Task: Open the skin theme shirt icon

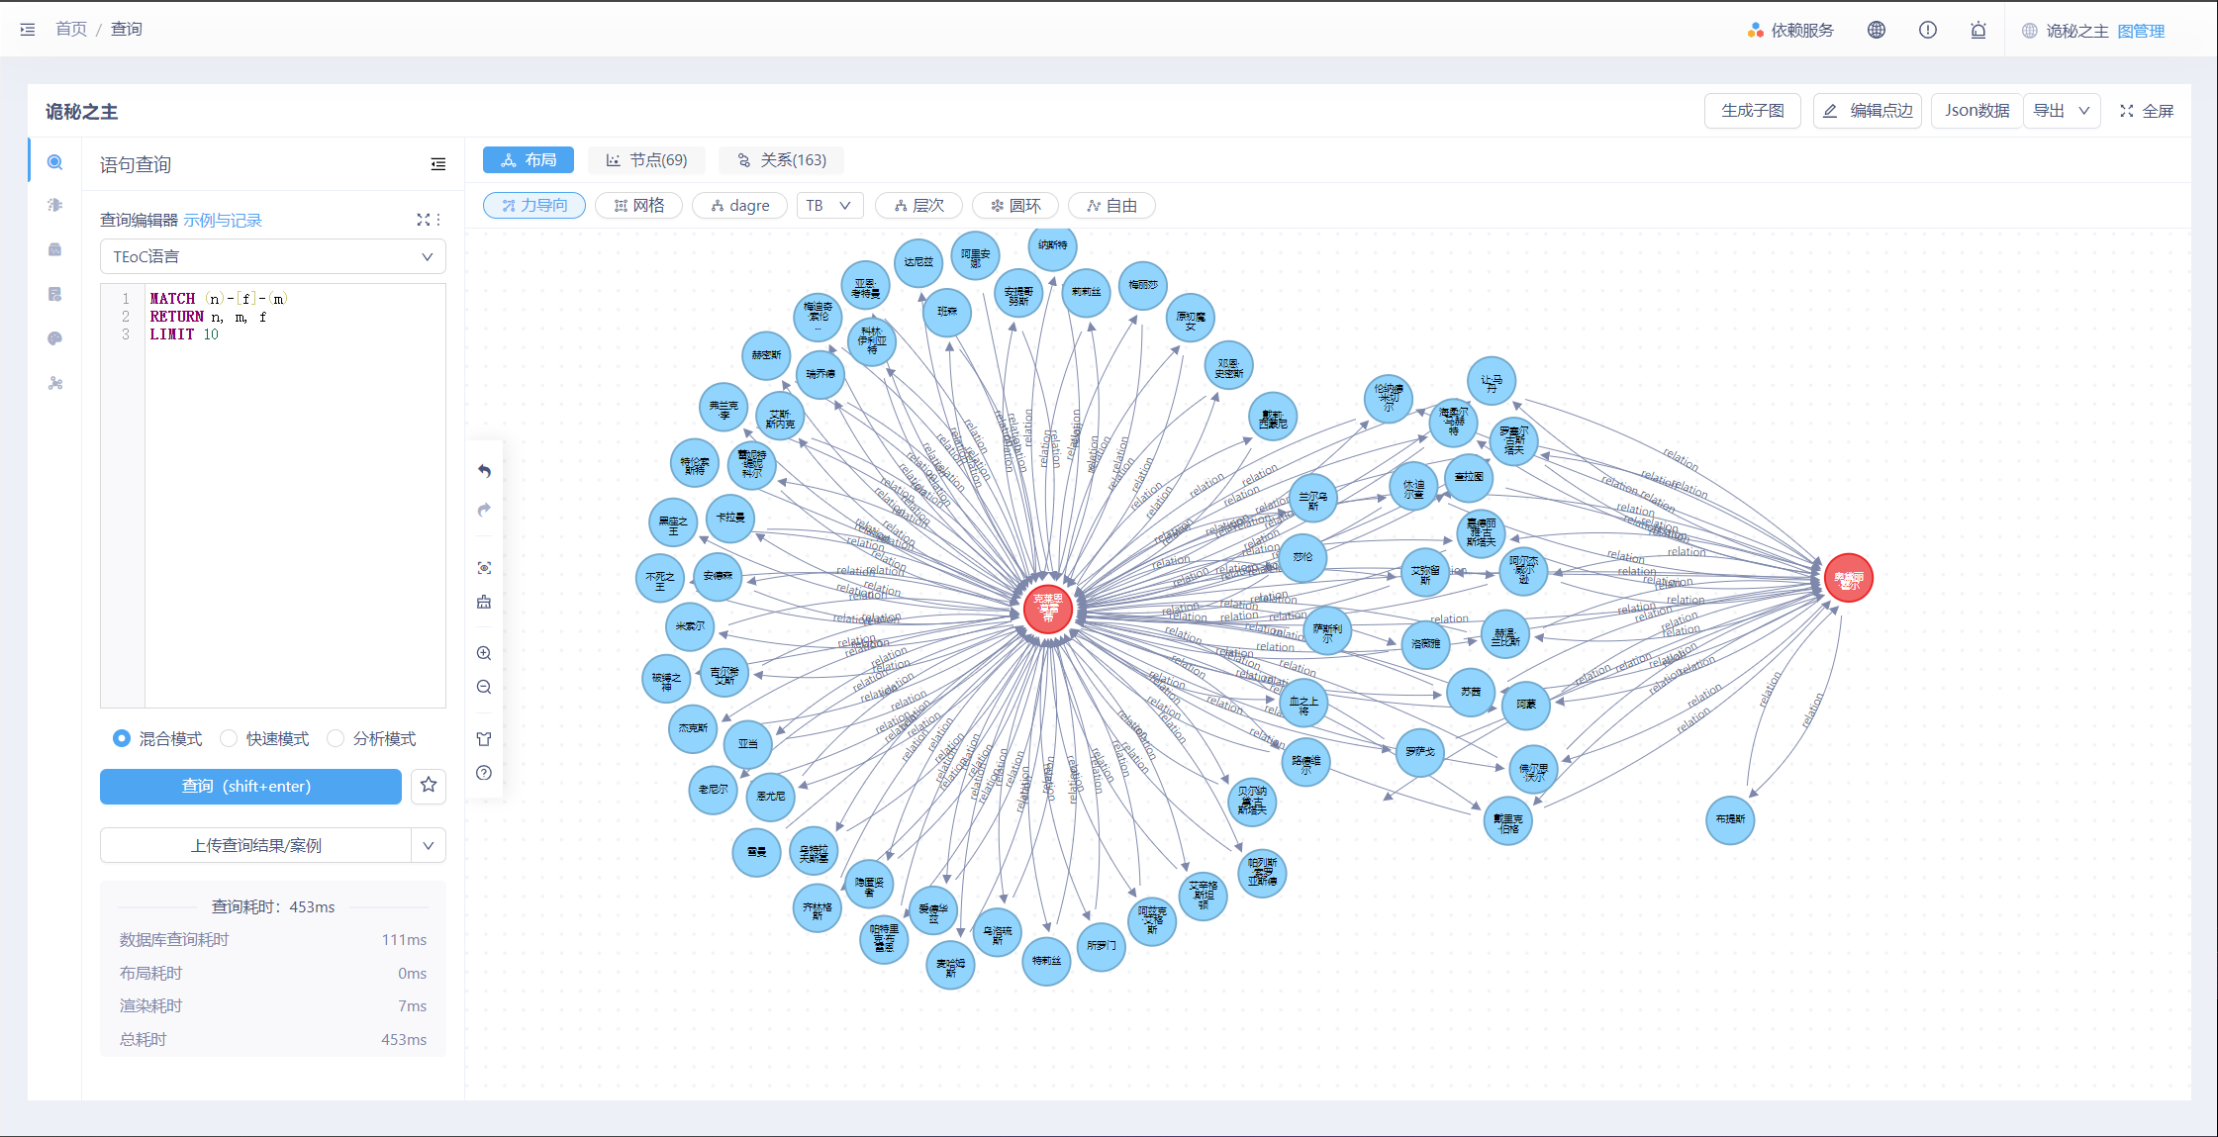Action: (484, 739)
